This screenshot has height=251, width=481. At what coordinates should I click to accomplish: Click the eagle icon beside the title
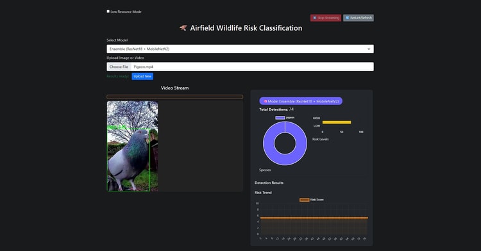coord(183,28)
